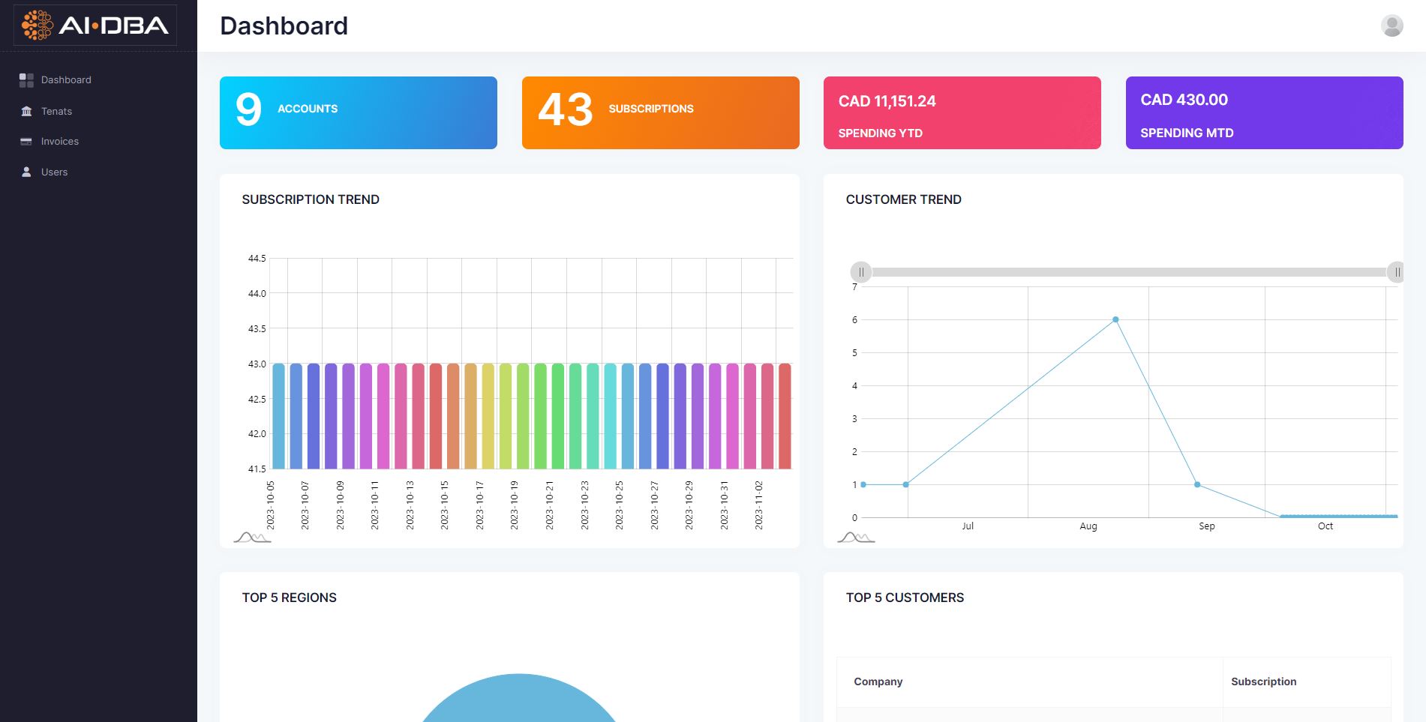Click the Customer Trend chart logo icon
This screenshot has width=1426, height=722.
tap(856, 537)
